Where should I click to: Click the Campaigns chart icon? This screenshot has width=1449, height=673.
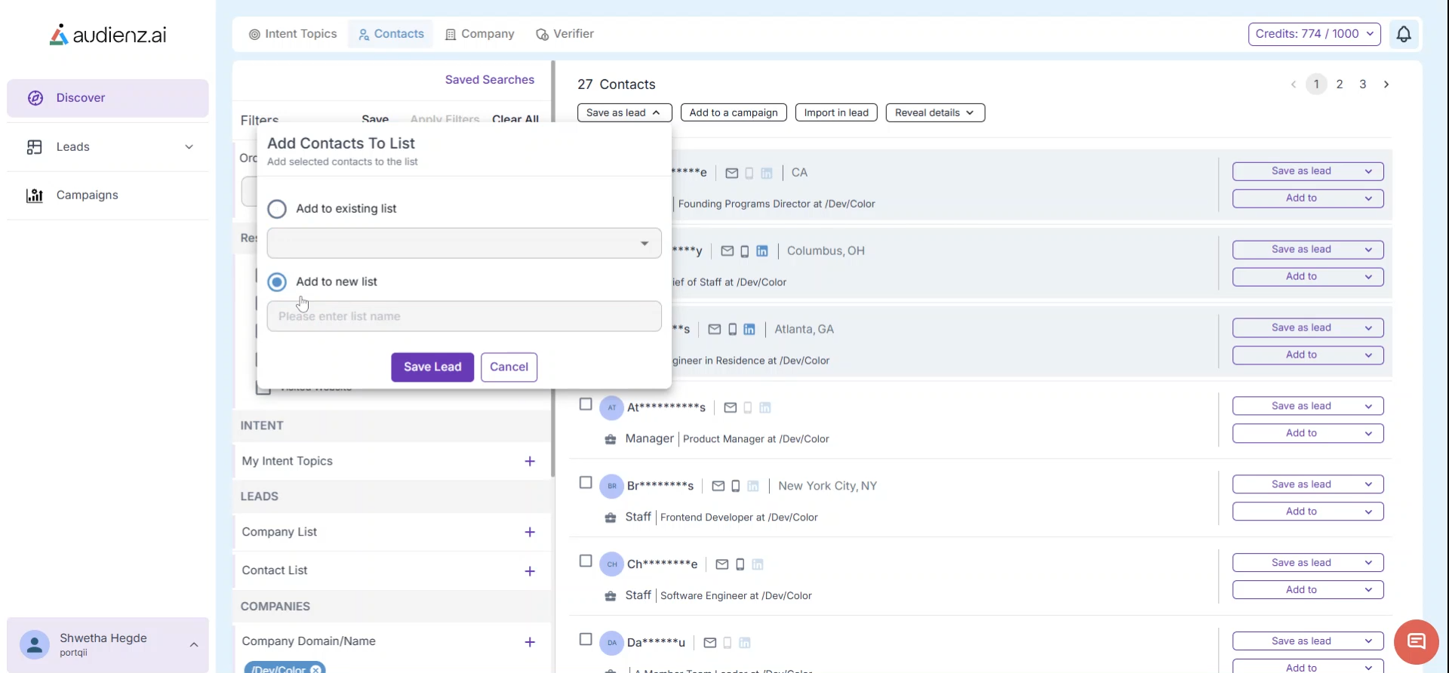35,195
